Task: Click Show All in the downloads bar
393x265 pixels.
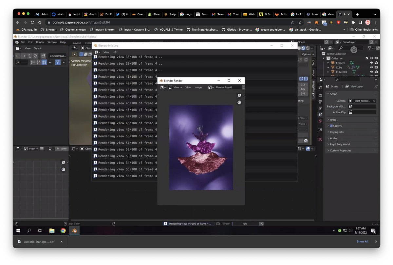Action: pyautogui.click(x=362, y=242)
